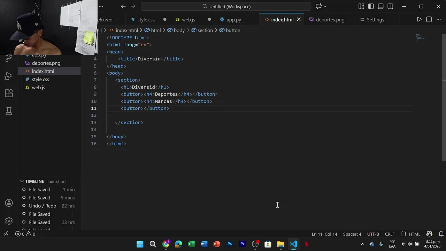Click the Untitled (Workspace) search box

(x=226, y=6)
